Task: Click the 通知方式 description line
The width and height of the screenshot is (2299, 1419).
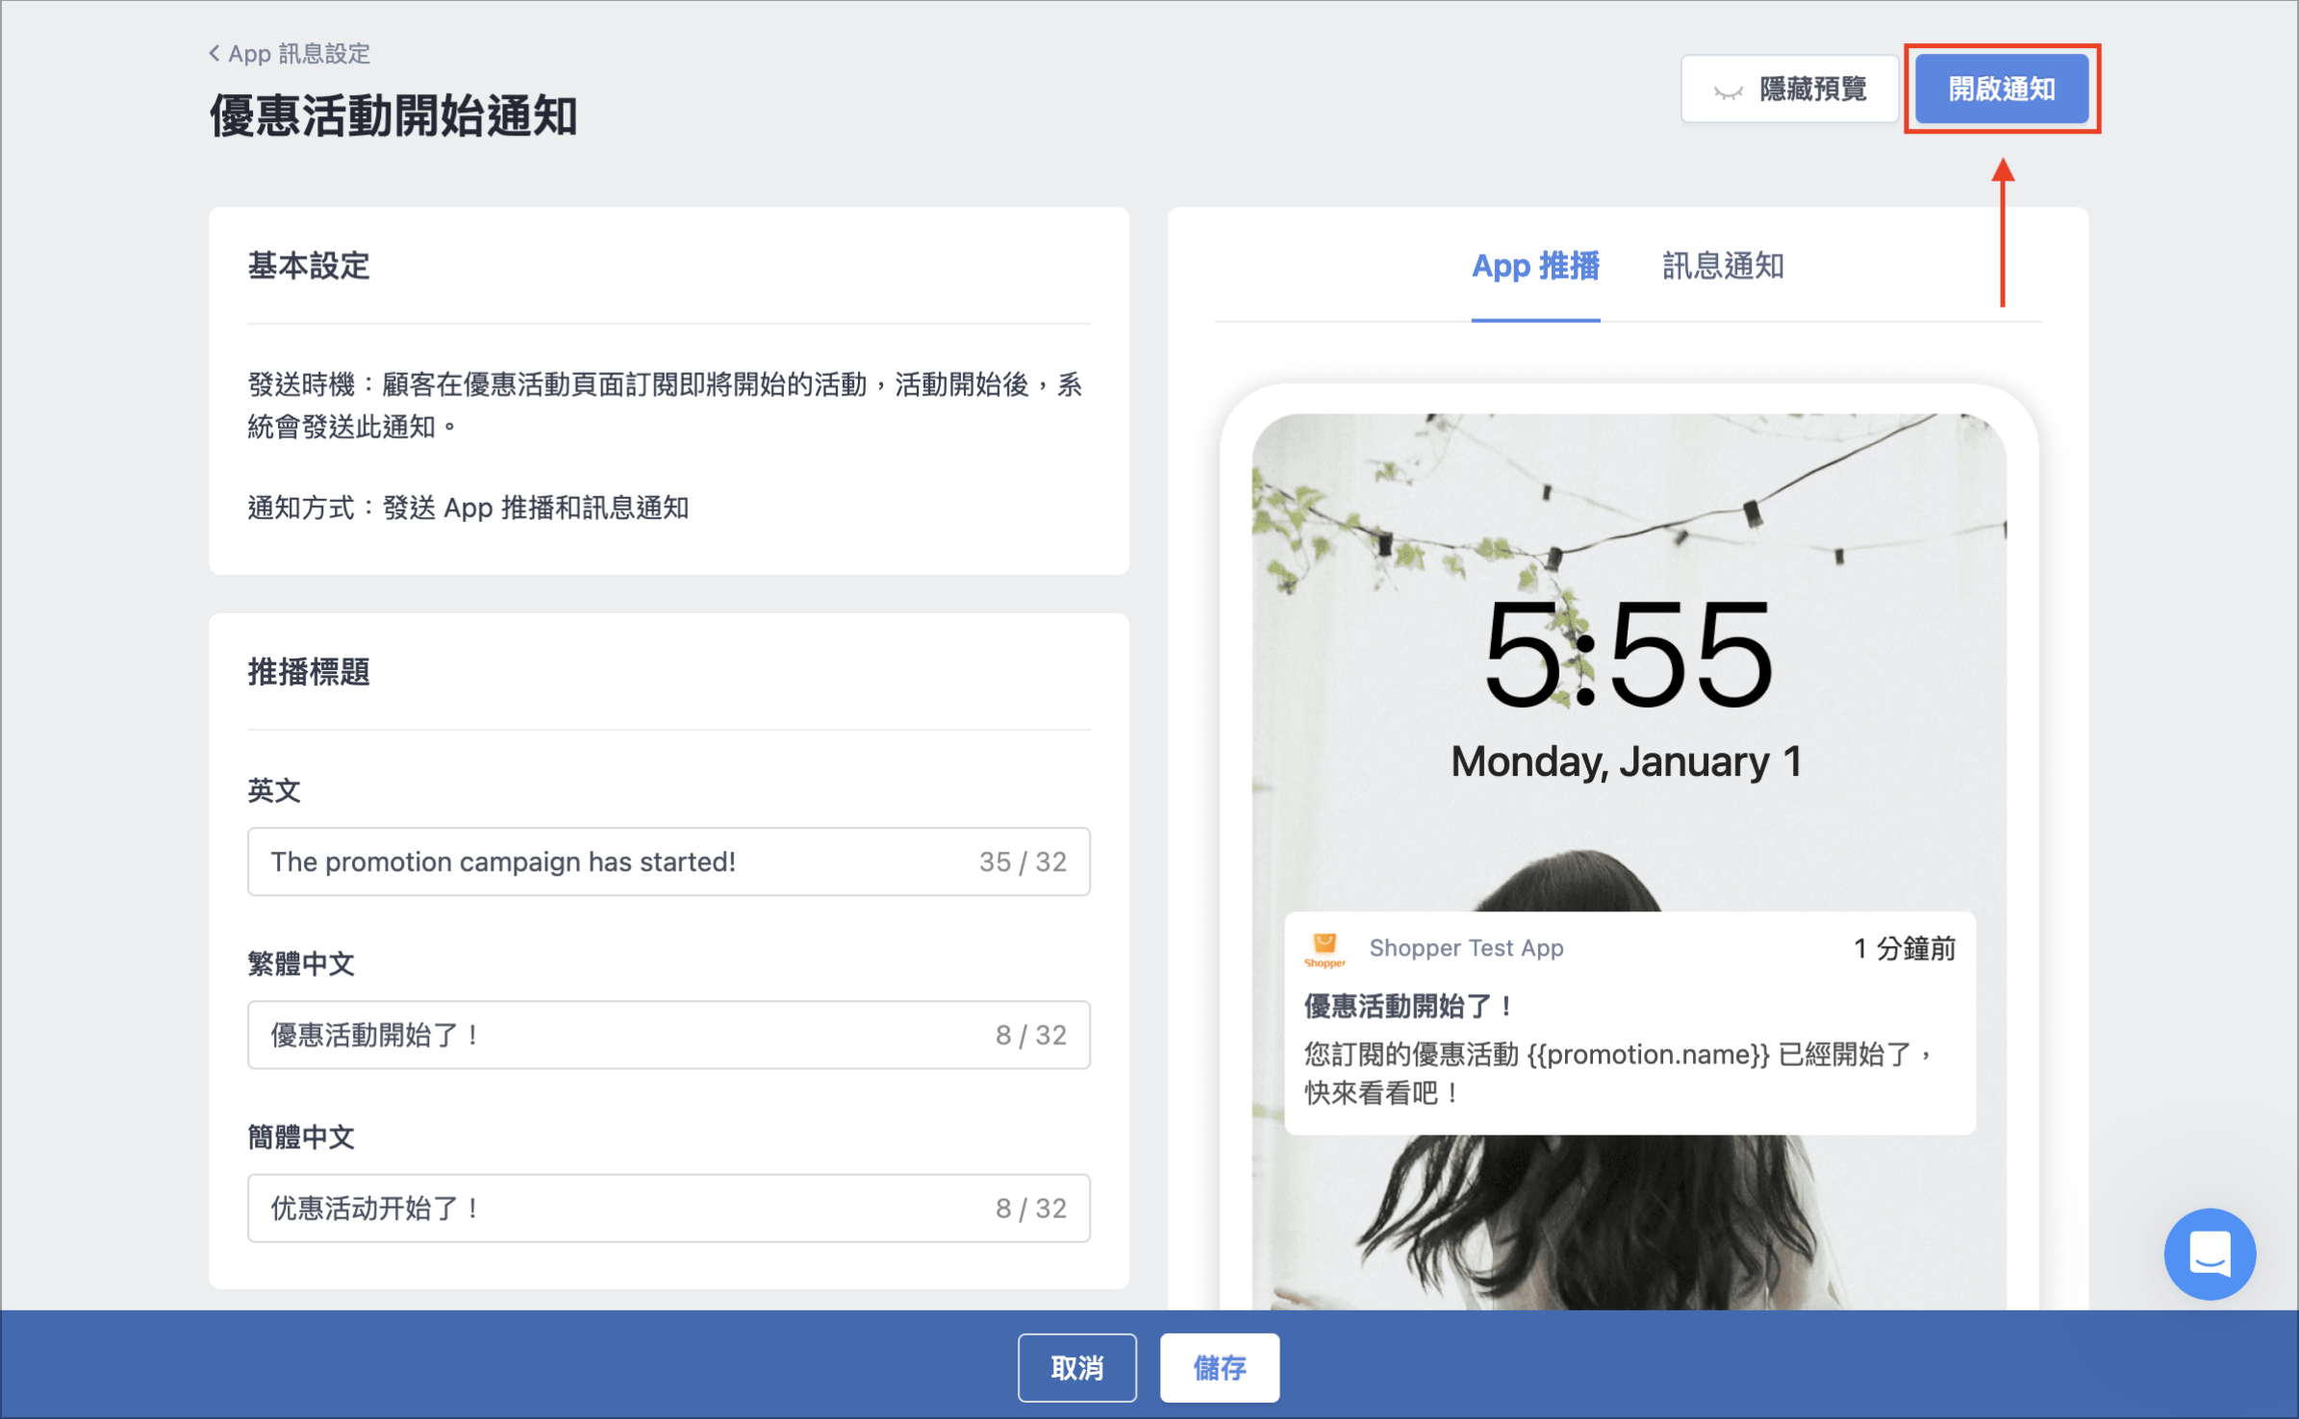Action: (468, 508)
